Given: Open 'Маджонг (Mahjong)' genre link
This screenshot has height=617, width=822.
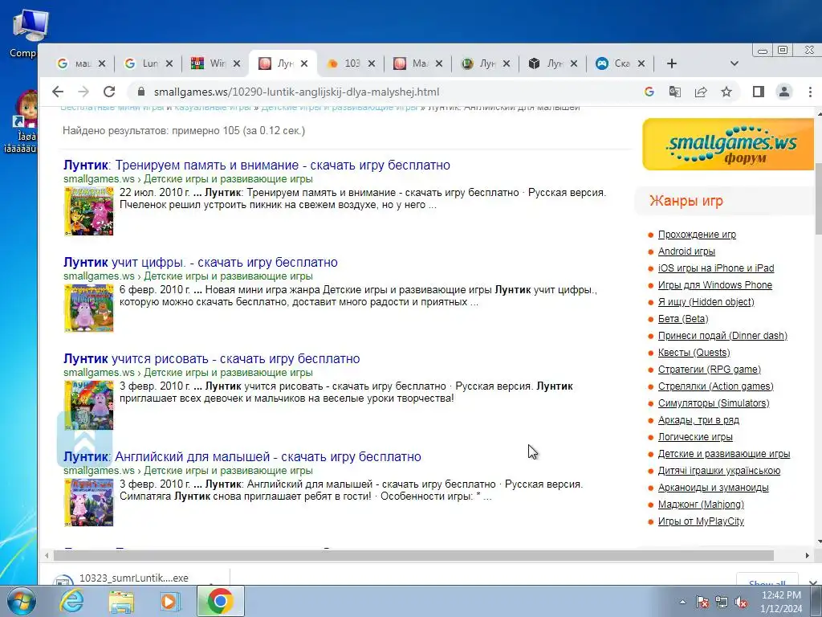Looking at the screenshot, I should (x=701, y=505).
